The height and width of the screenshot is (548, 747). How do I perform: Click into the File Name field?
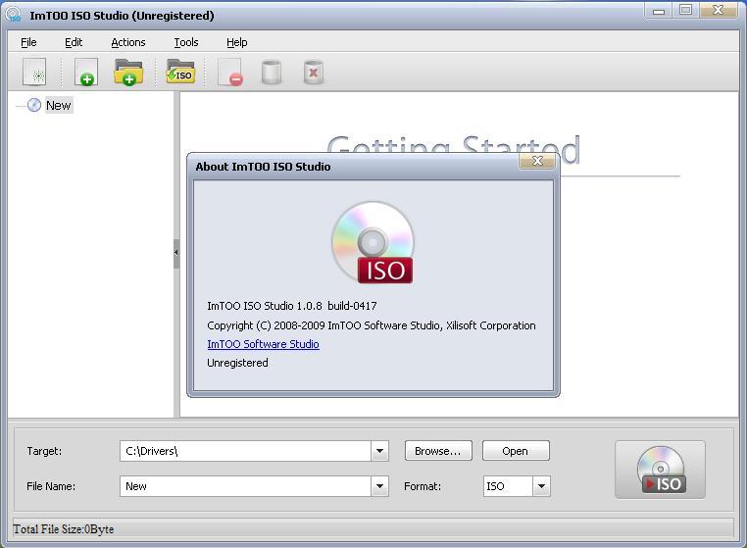(x=245, y=486)
